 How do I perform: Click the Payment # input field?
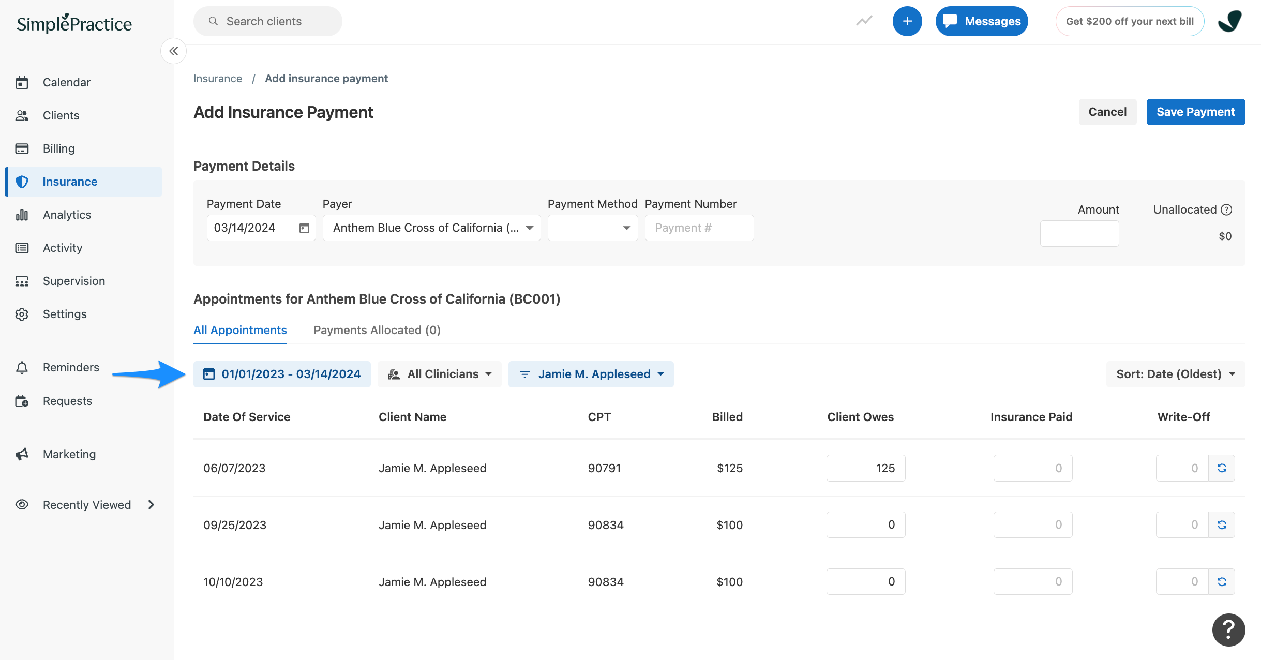point(699,228)
